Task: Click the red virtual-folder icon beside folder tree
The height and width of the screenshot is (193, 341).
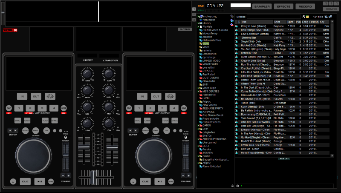Action: click(232, 25)
